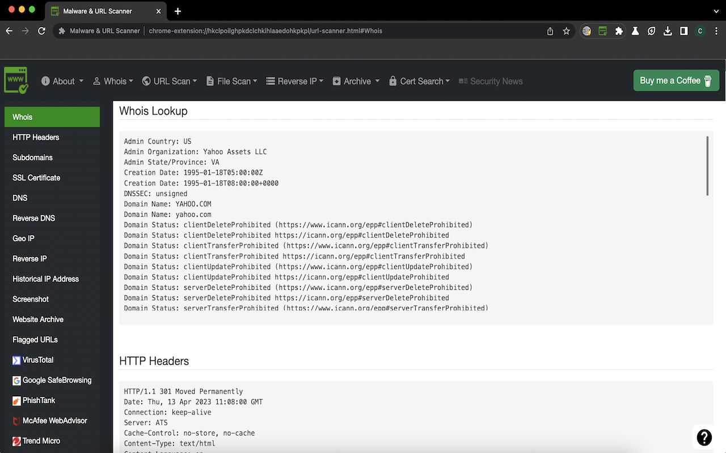Click the downloads icon in the toolbar
The width and height of the screenshot is (726, 453).
pyautogui.click(x=668, y=31)
